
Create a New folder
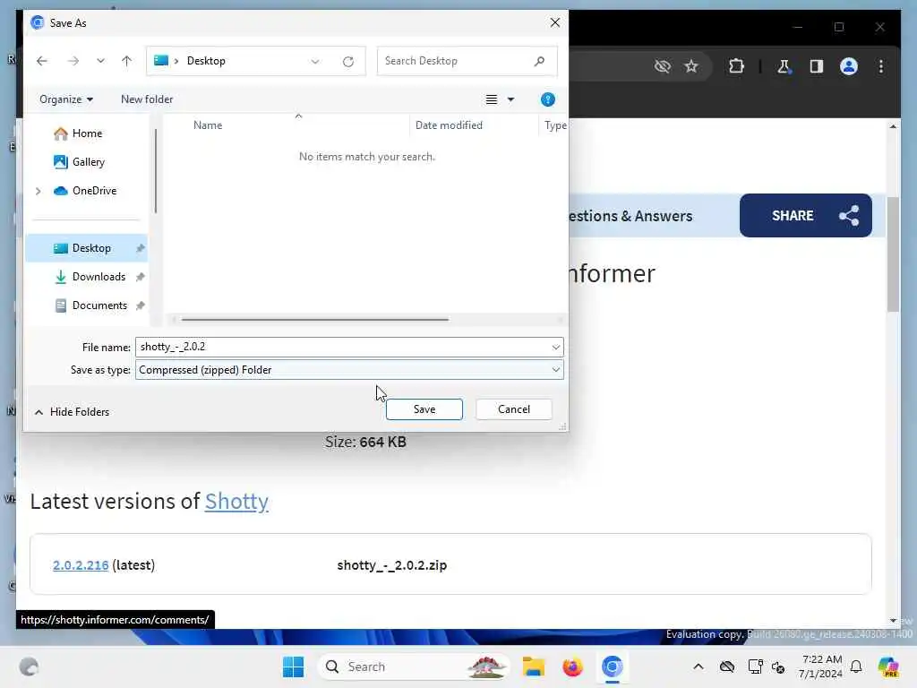click(x=147, y=99)
